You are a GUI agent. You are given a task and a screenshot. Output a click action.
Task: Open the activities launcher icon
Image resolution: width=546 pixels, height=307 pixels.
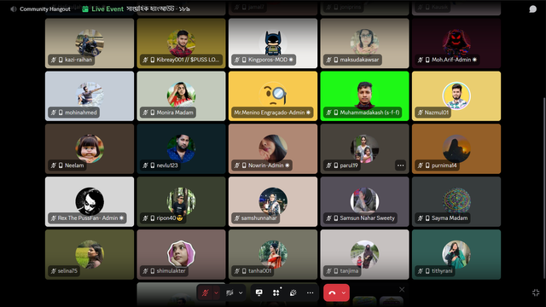276,293
